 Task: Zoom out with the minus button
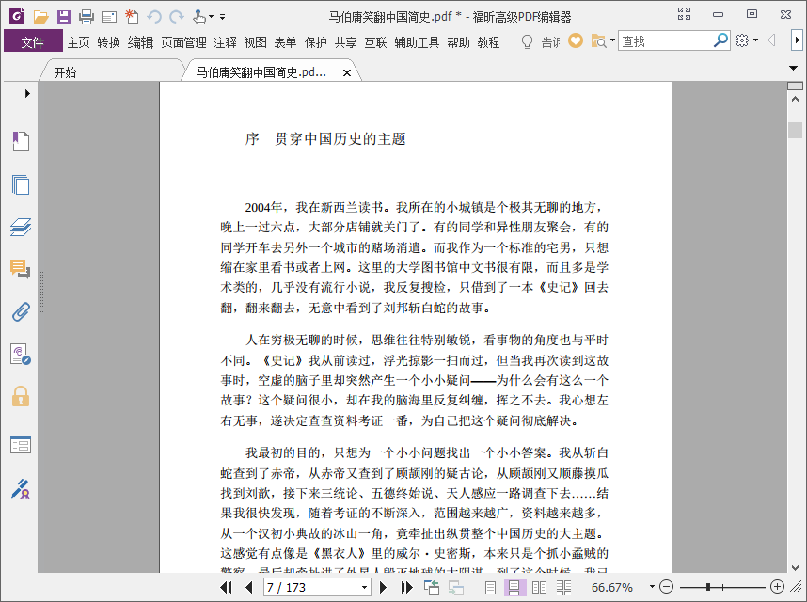tap(666, 587)
